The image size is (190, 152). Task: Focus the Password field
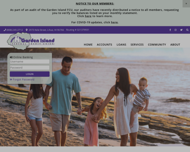pyautogui.click(x=30, y=68)
